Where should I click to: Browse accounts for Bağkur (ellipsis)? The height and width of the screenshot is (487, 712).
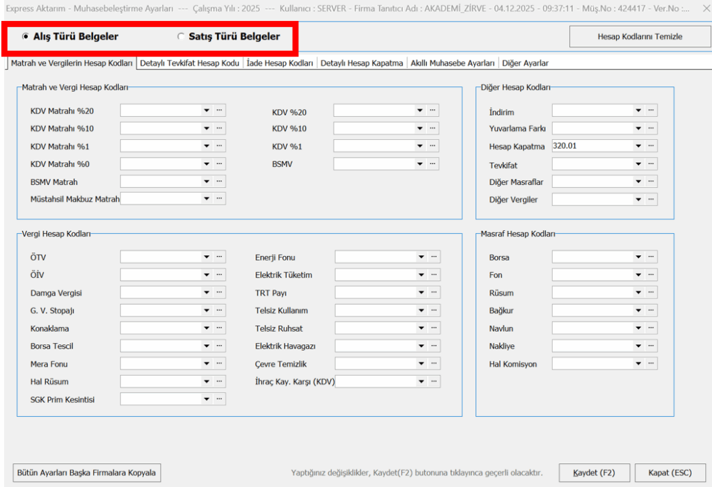pyautogui.click(x=651, y=310)
